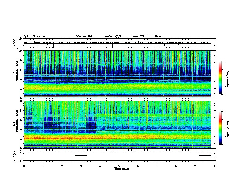Click the "8" minute tick on time axis
Image resolution: width=241 pixels, height=186 pixels.
click(x=176, y=166)
